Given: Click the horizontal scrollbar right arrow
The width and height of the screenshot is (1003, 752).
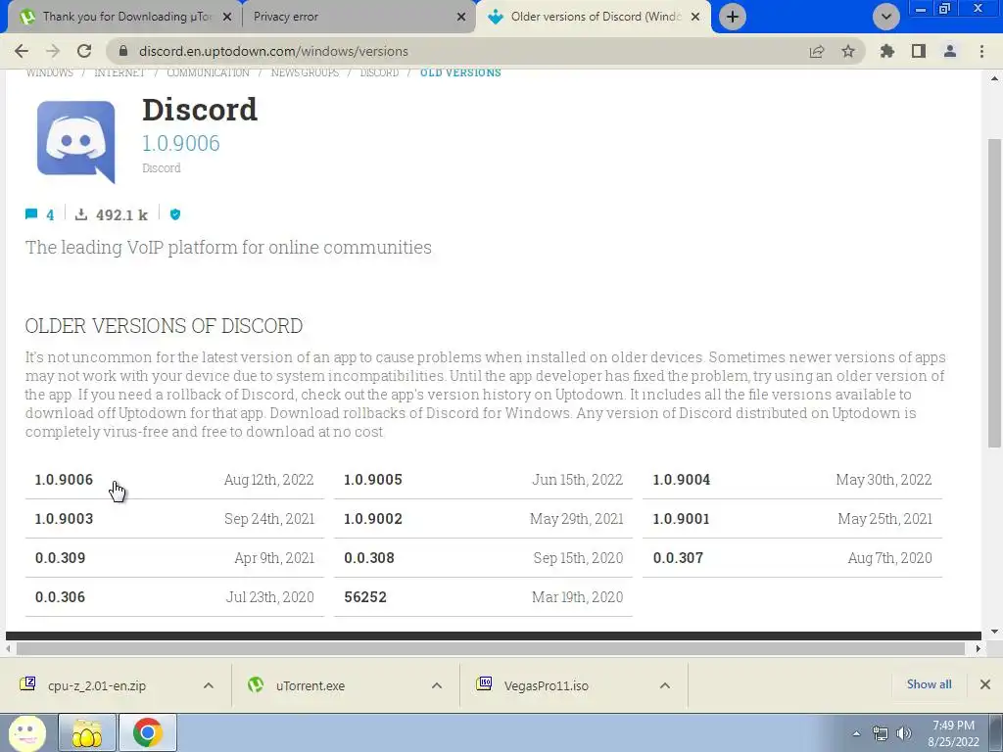Looking at the screenshot, I should tap(978, 648).
